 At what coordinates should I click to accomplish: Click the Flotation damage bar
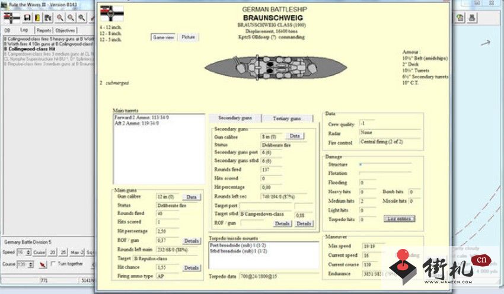(385, 173)
